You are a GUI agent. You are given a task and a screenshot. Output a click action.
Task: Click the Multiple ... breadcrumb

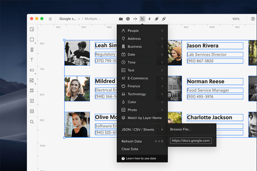93,19
